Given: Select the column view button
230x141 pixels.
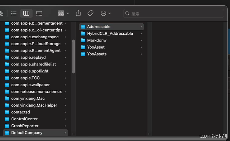Looking at the screenshot, I should point(26,13).
